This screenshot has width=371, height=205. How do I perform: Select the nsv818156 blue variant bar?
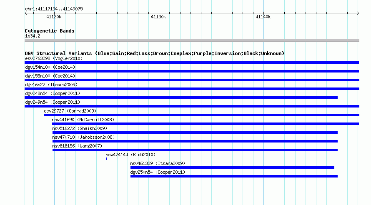click(195, 150)
